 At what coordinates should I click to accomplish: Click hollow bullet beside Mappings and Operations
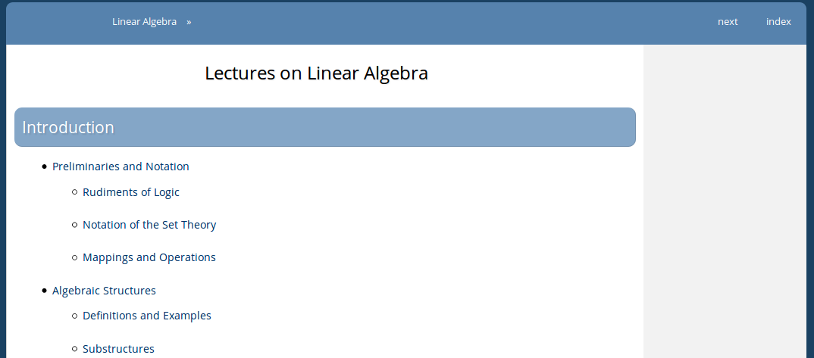coord(75,257)
